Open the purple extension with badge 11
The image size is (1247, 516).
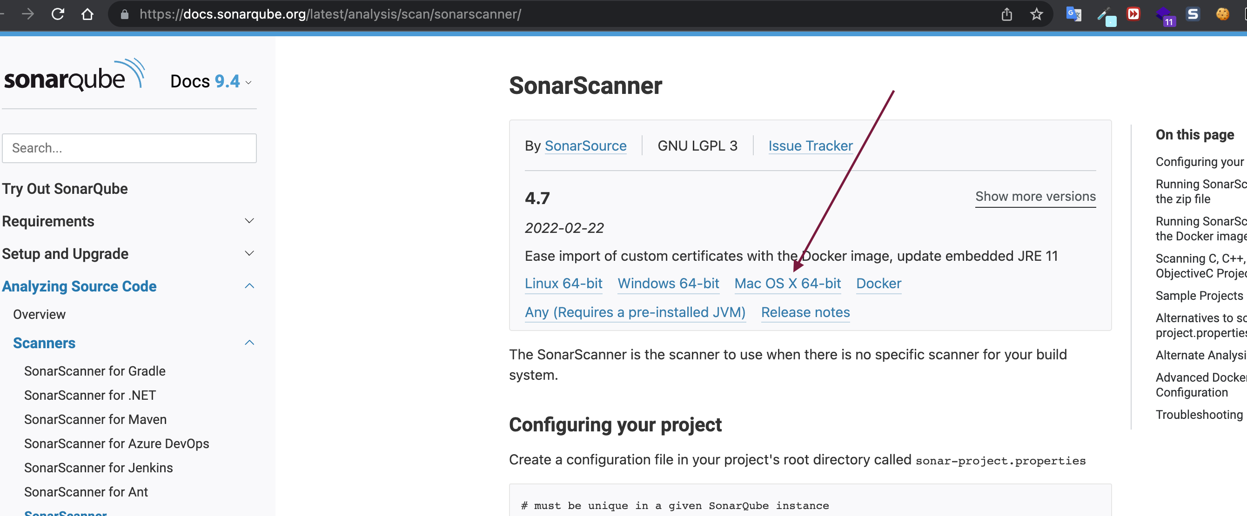pos(1165,14)
